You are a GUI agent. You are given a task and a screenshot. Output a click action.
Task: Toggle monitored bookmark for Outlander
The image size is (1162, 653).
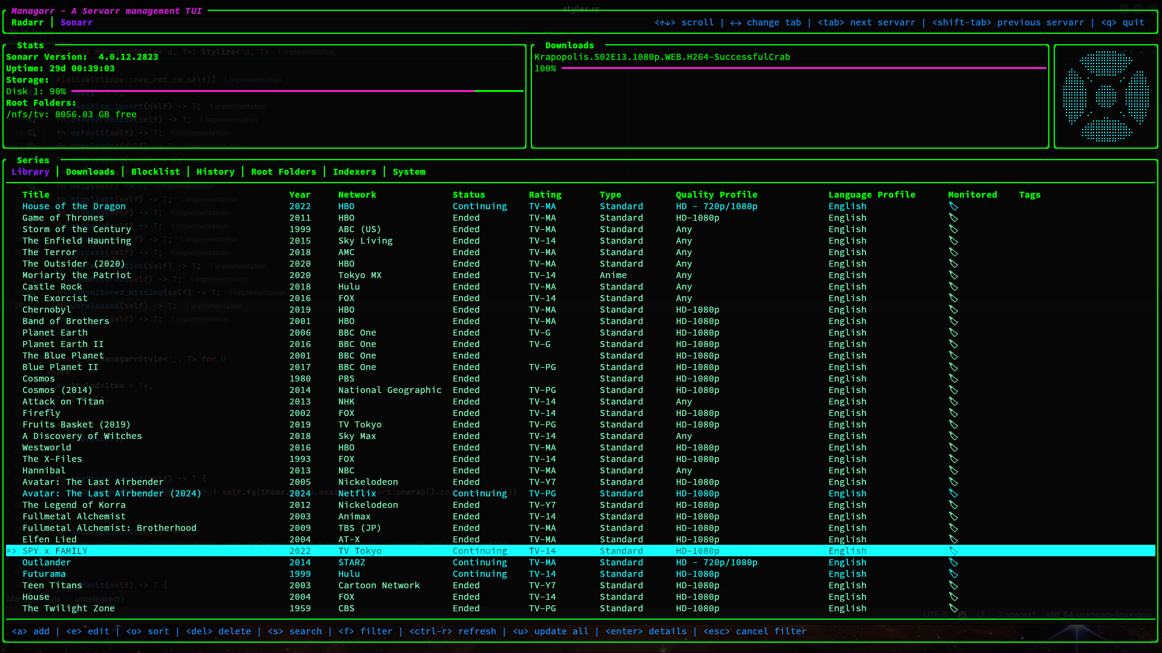click(953, 562)
